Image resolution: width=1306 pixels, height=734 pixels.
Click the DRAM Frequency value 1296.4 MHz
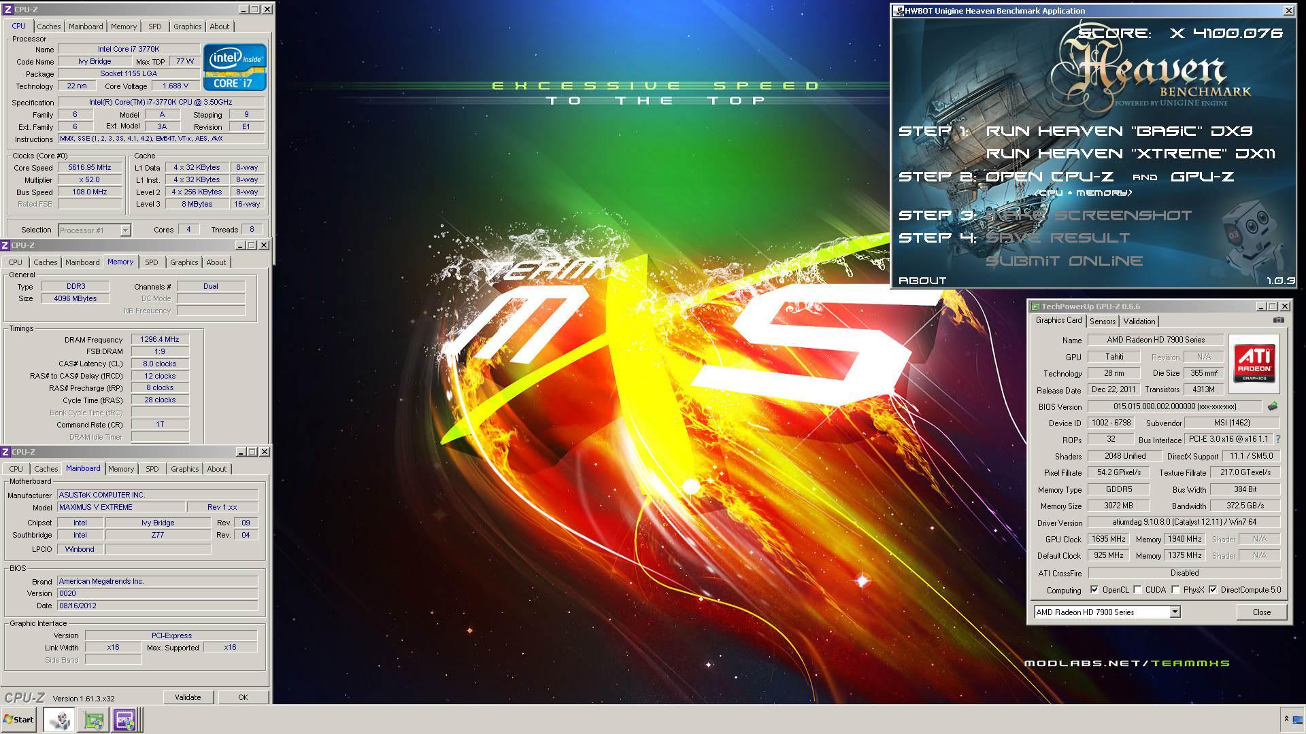pyautogui.click(x=160, y=340)
